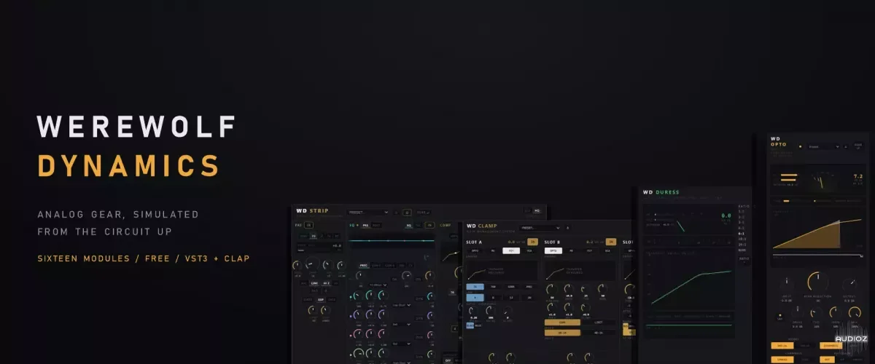Enable HQ mode in WD Strip header
The width and height of the screenshot is (875, 364).
[537, 211]
